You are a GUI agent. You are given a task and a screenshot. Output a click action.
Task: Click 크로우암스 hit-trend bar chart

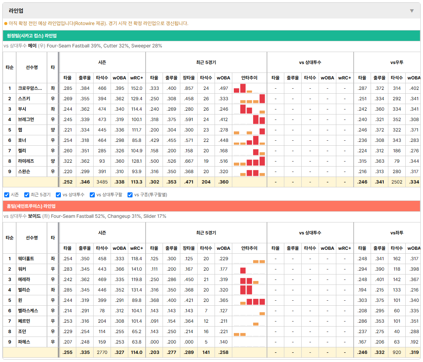tap(249, 88)
